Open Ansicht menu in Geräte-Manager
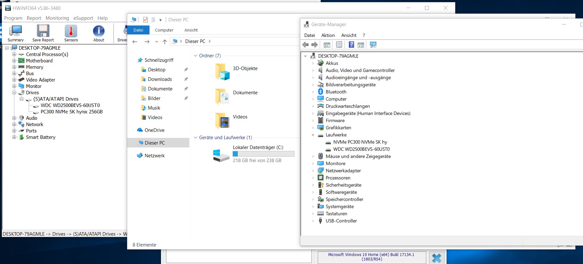This screenshot has height=264, width=583. tap(349, 35)
